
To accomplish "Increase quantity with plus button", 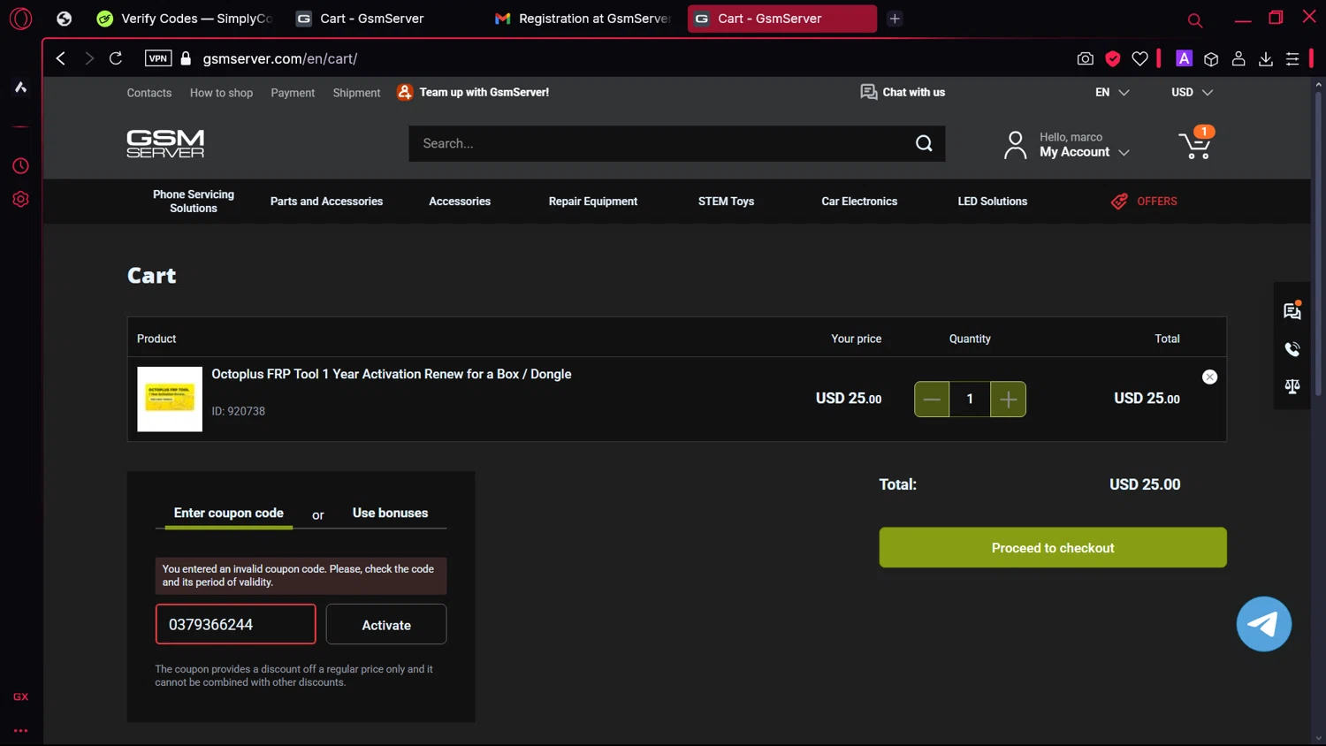I will click(x=1008, y=400).
